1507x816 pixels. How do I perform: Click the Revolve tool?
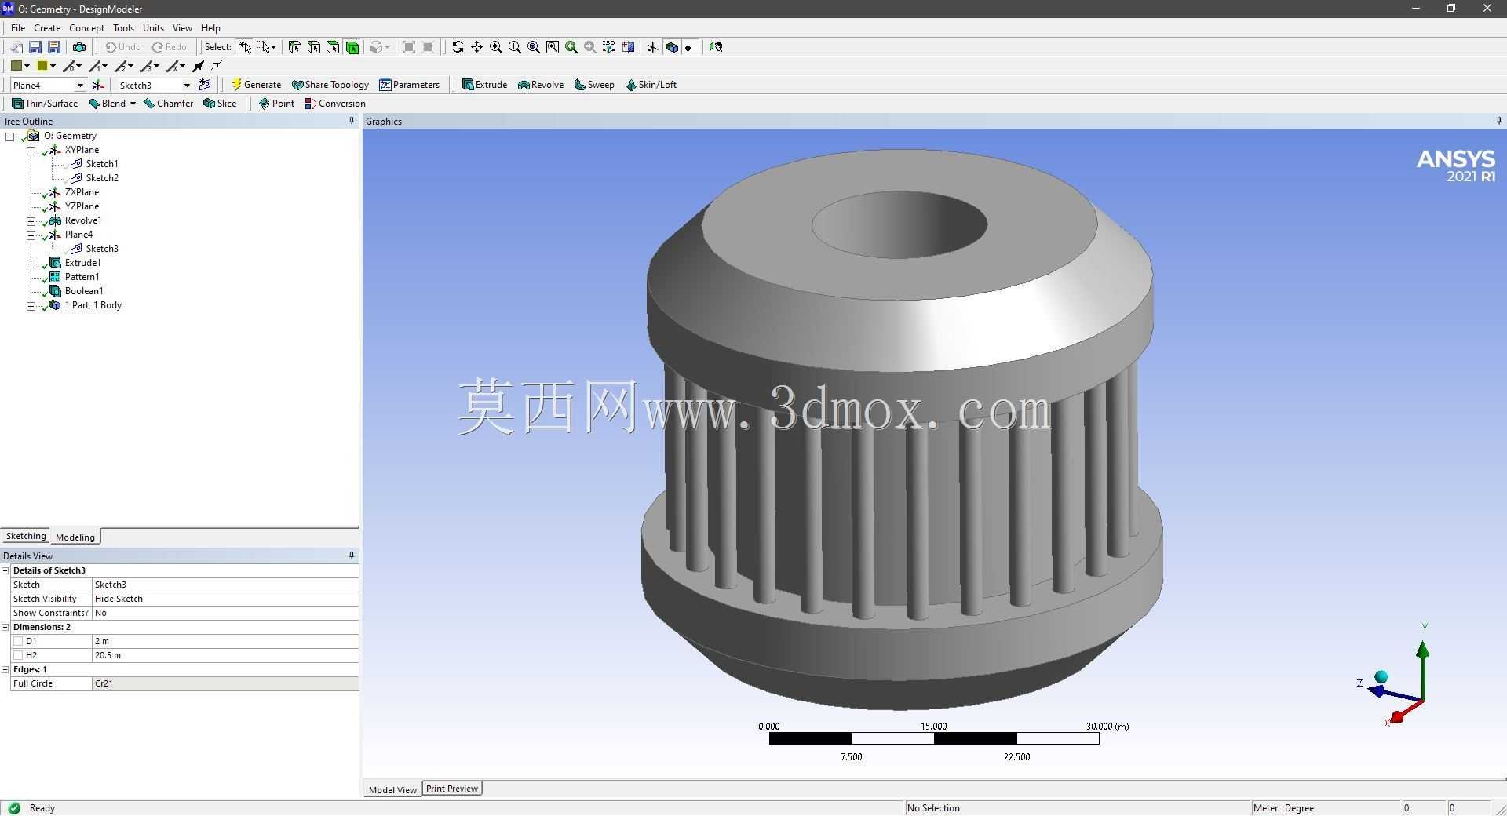(x=541, y=85)
